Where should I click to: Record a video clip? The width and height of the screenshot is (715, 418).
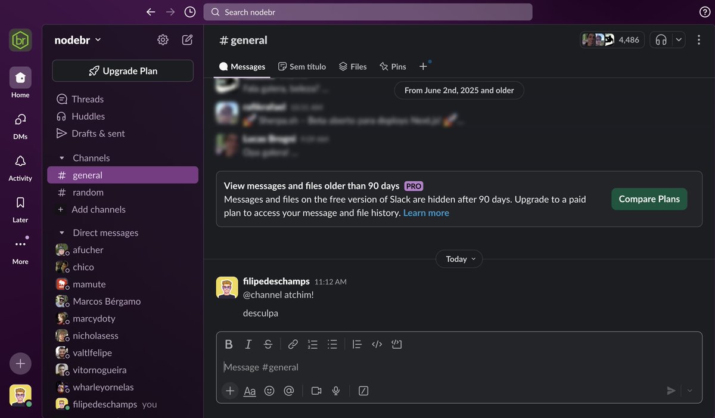pos(316,391)
